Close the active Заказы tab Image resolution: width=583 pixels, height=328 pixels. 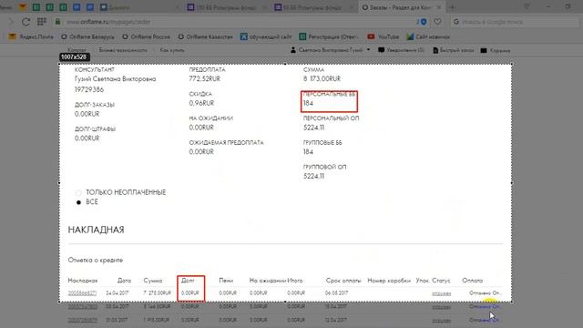pyautogui.click(x=439, y=7)
